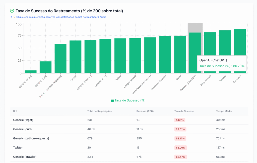Click the 'Sucesso (200)' column header
This screenshot has width=257, height=163.
click(145, 111)
